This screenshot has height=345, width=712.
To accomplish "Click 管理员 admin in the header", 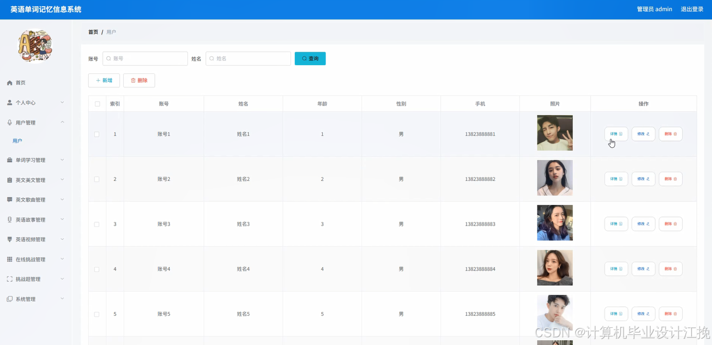I will click(x=654, y=9).
